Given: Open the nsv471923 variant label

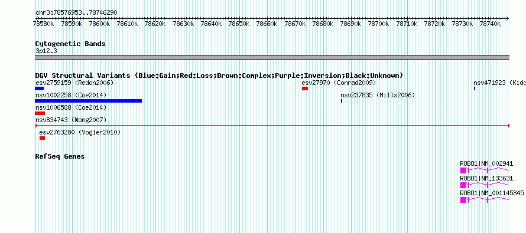Looking at the screenshot, I should point(499,83).
